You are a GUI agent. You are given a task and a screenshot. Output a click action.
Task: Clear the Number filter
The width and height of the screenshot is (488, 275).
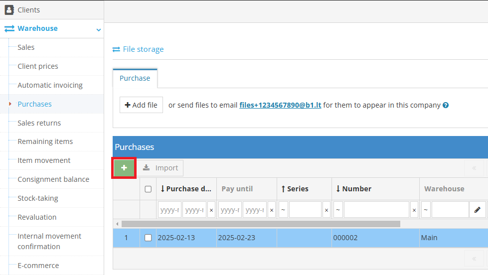(x=414, y=210)
